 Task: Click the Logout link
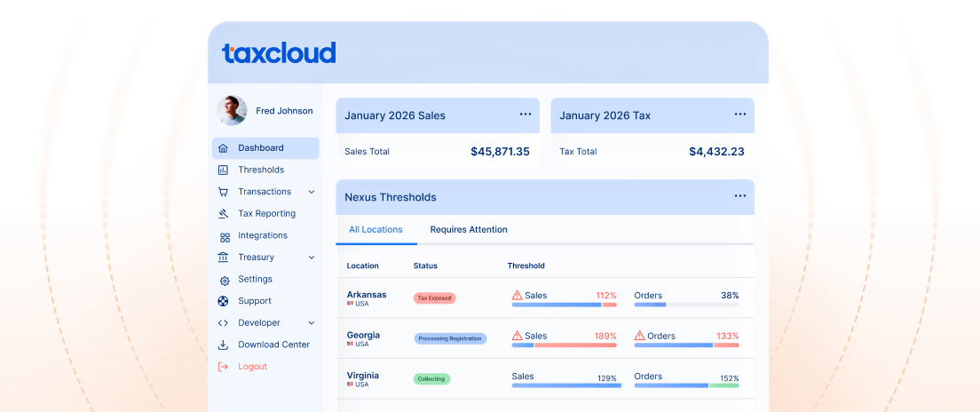252,367
